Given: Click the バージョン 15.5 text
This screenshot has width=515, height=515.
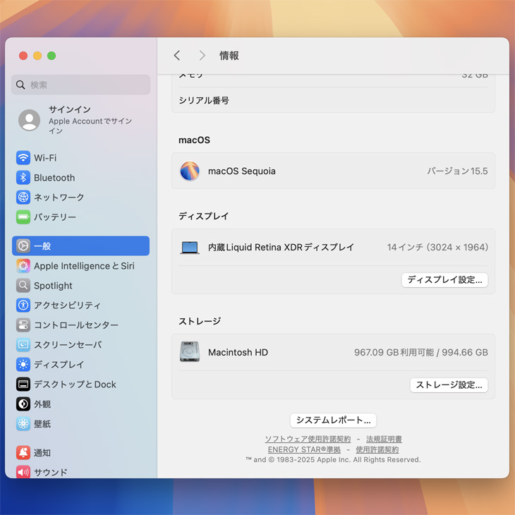Looking at the screenshot, I should tap(457, 171).
